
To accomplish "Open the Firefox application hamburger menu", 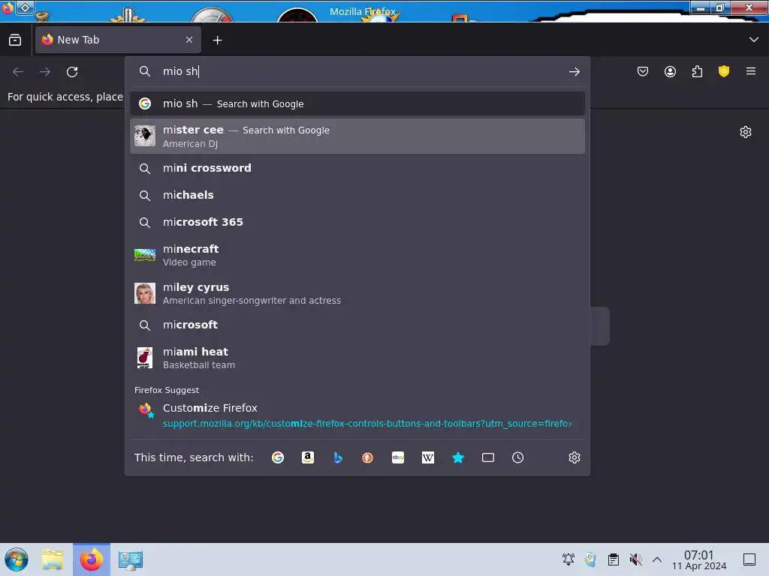I will tap(751, 71).
